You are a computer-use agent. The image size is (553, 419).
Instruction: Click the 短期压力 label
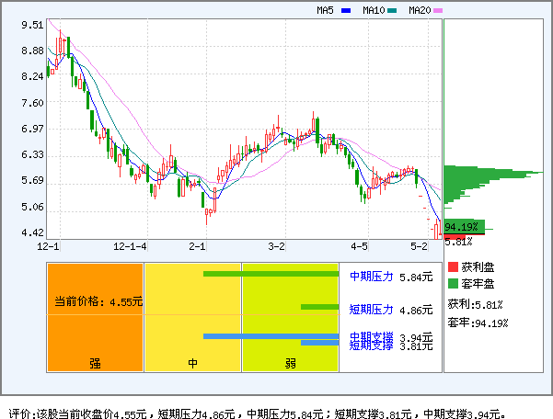point(372,310)
